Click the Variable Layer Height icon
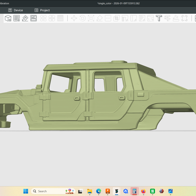Viewport: 196px width, 196px height. [x=60, y=18]
